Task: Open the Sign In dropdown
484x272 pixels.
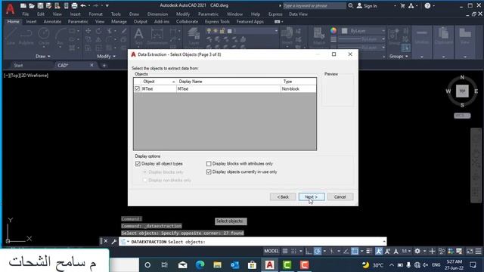Action: click(395, 5)
